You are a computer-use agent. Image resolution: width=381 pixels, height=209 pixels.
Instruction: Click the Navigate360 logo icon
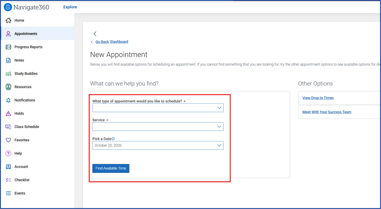8,7
